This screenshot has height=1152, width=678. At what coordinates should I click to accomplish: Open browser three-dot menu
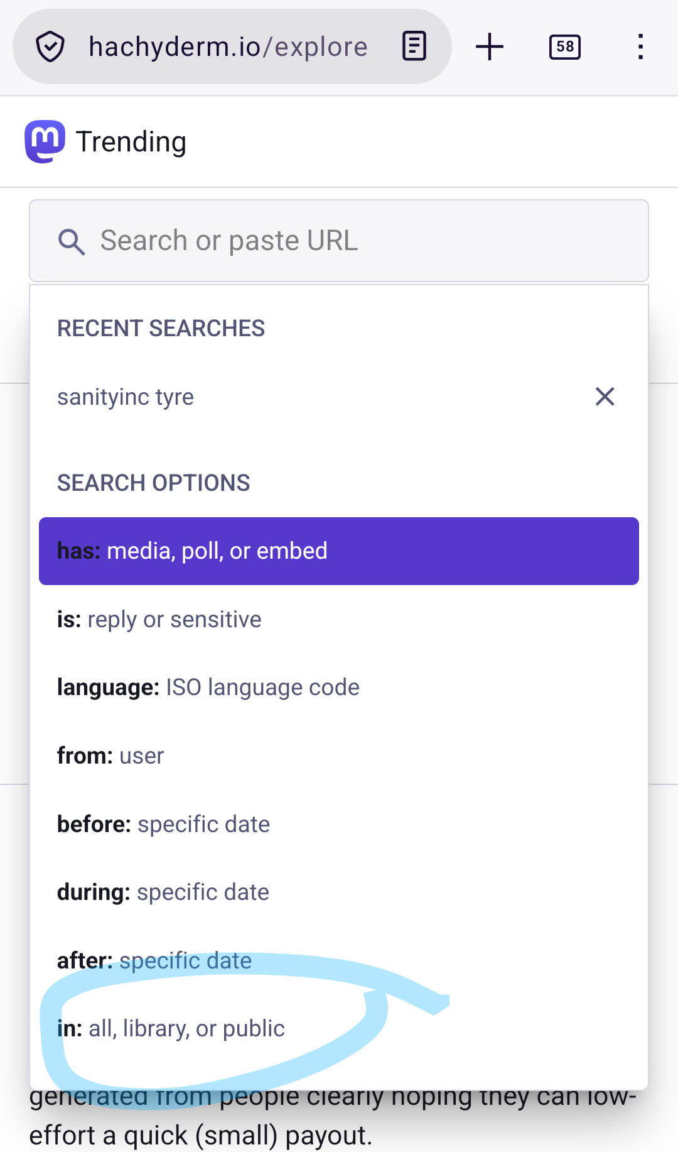point(640,47)
